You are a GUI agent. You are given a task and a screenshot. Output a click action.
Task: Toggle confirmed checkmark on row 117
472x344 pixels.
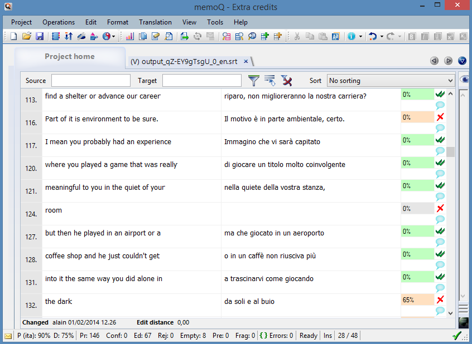[440, 140]
